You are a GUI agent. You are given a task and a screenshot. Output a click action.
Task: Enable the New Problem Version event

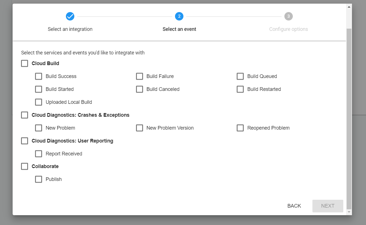139,128
